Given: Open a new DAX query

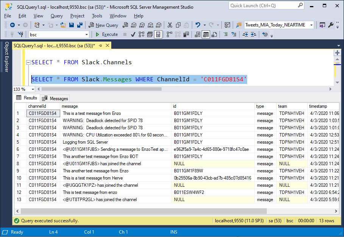Looking at the screenshot, I should 159,25.
